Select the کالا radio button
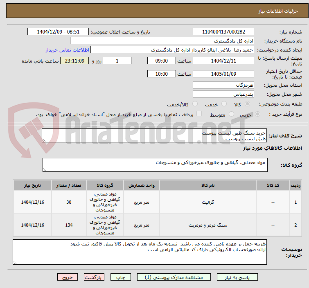This screenshot has width=309, height=288. [247, 104]
